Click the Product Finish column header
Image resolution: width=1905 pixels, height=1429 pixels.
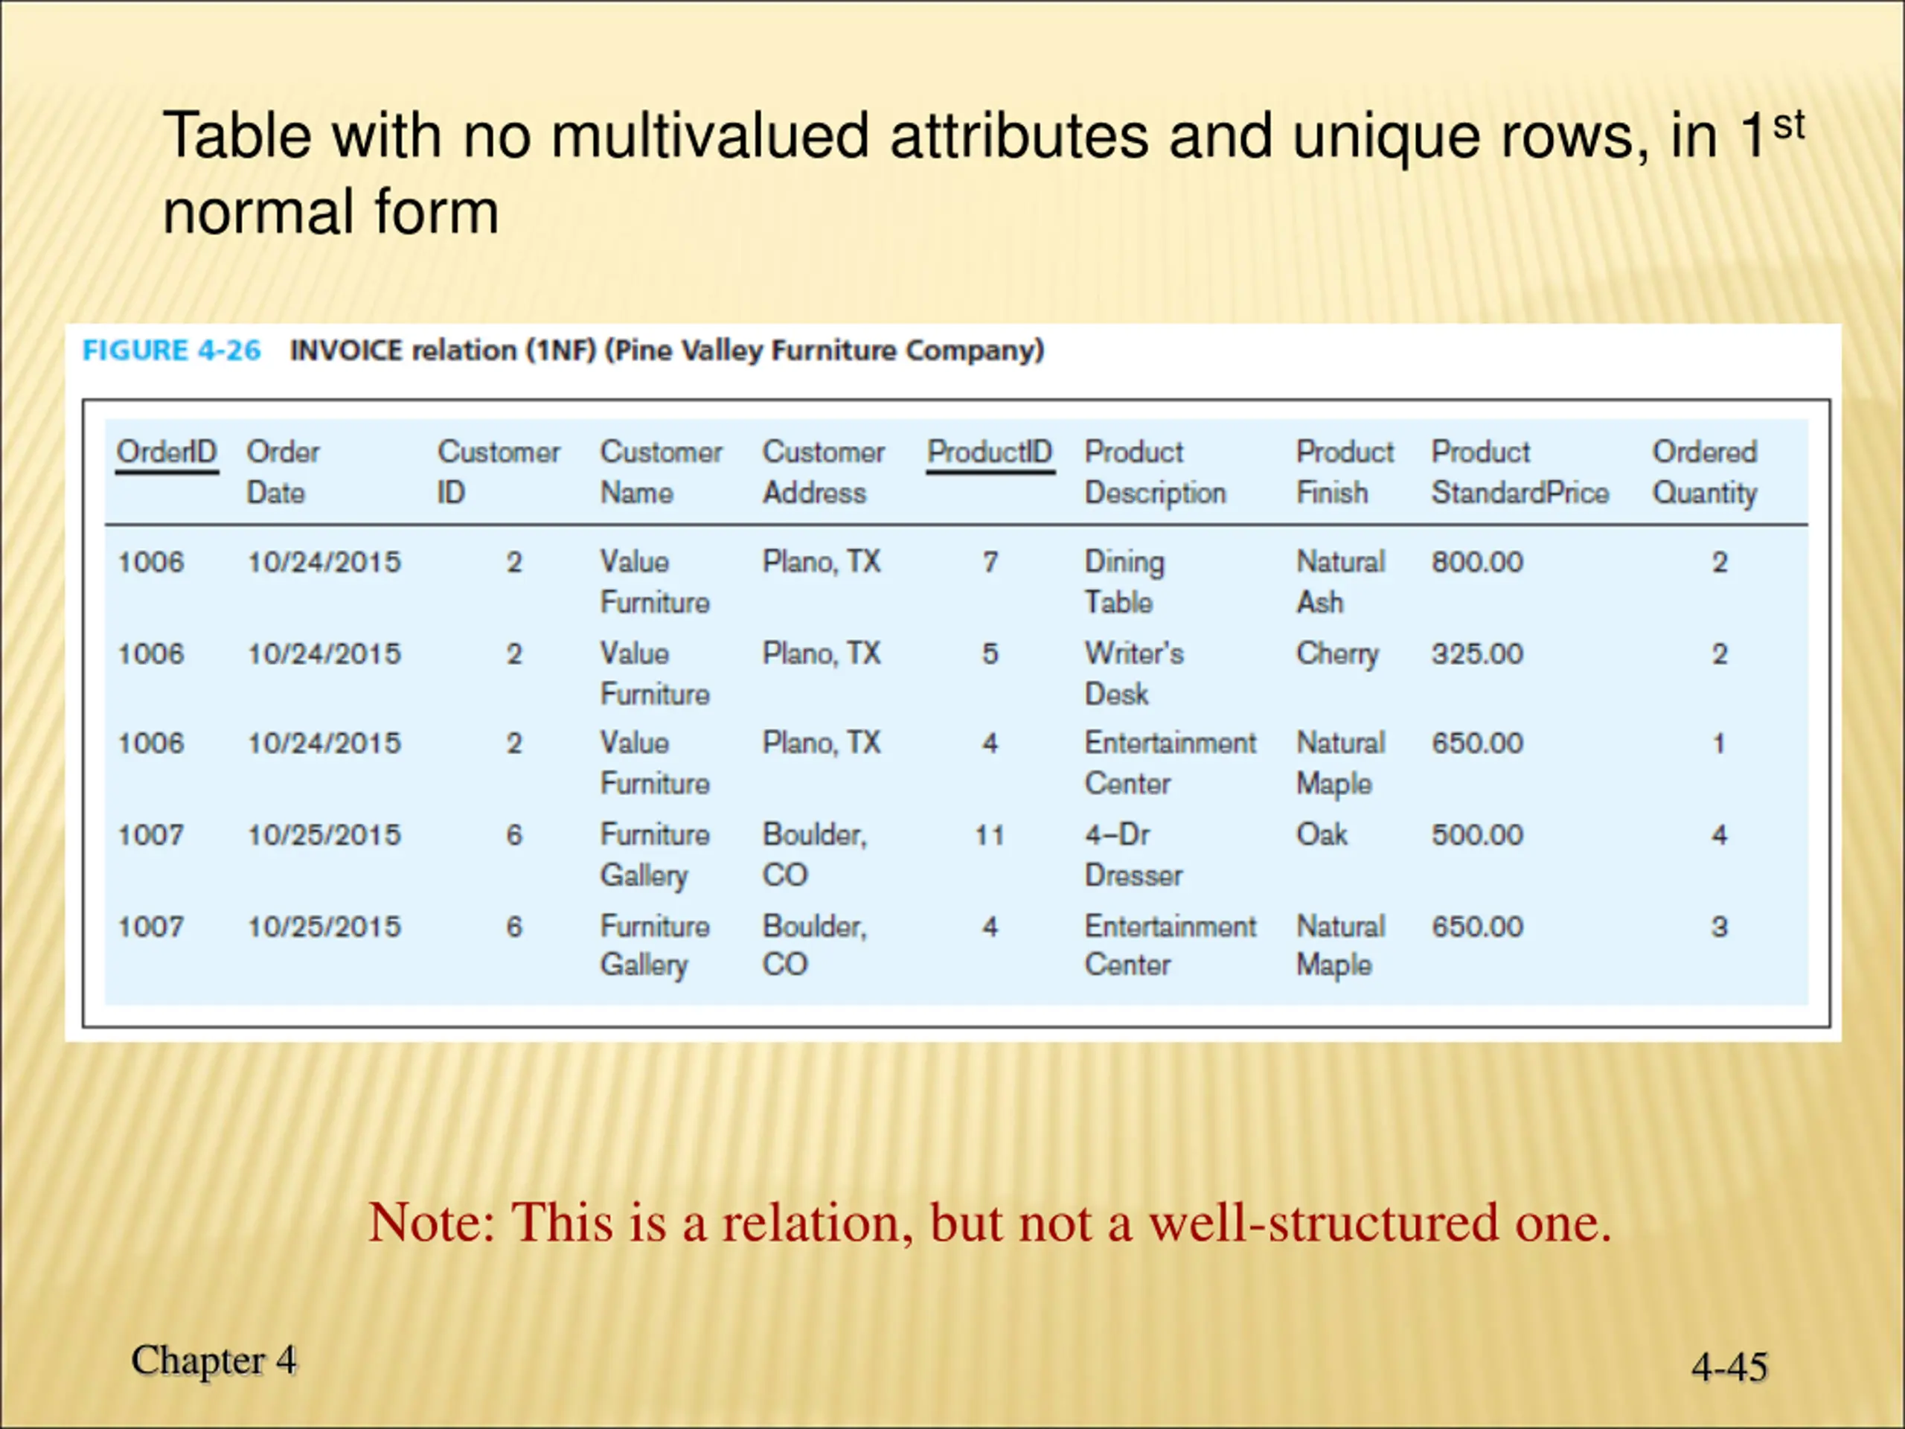pyautogui.click(x=1345, y=472)
